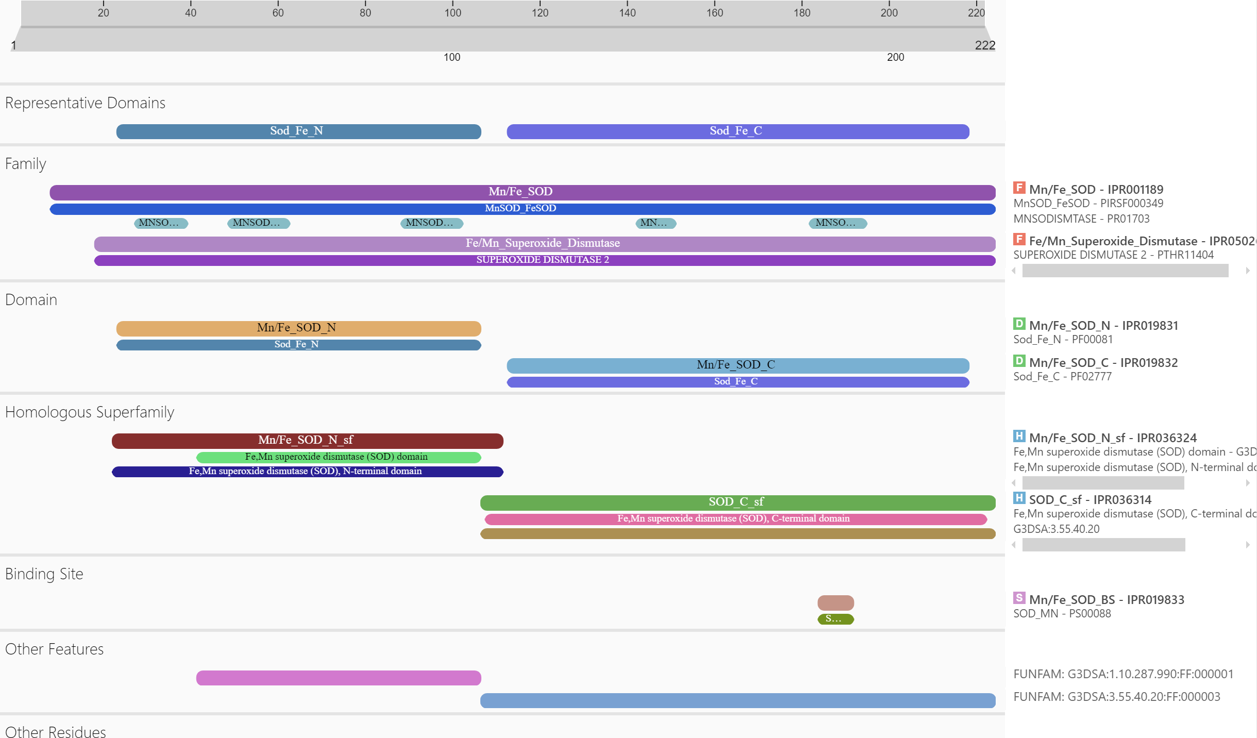Select the dark red Mn/Fe_SOD_N_sf bar
Screen dimensions: 1257x738
pyautogui.click(x=308, y=441)
